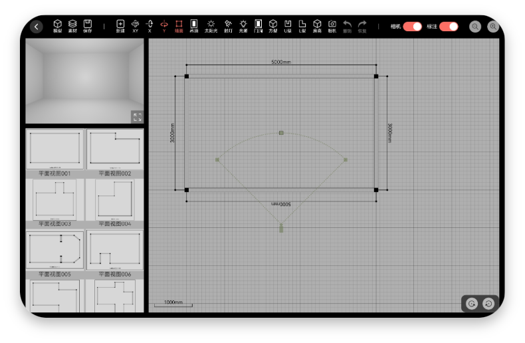Image resolution: width=525 pixels, height=343 pixels.
Task: Toggle the 相机 camera switch
Action: coord(412,27)
